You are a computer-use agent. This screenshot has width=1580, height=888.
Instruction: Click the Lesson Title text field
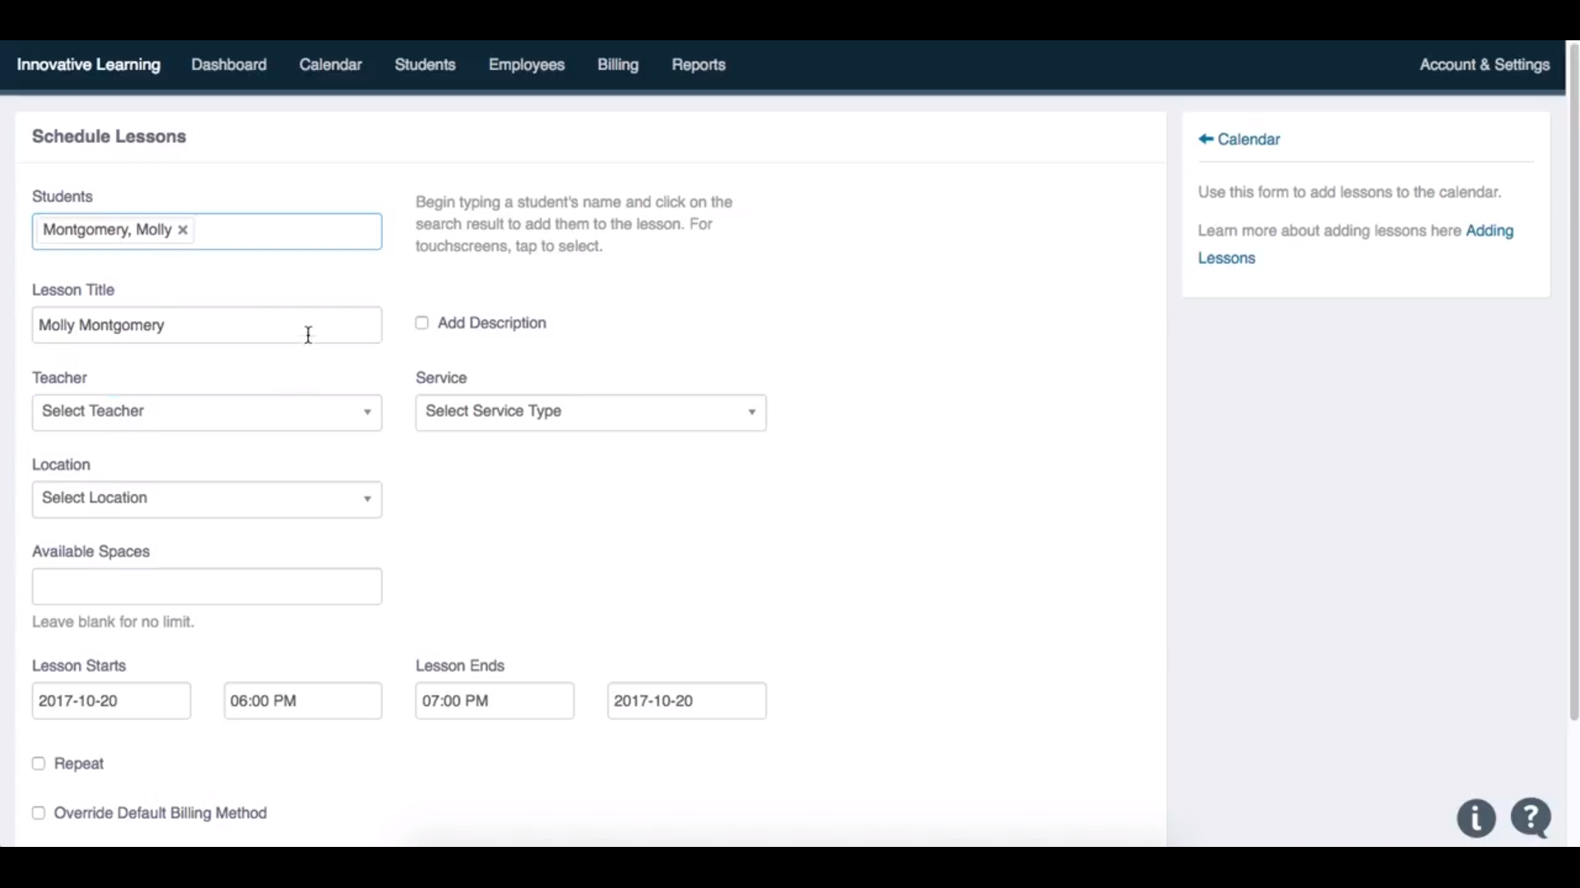tap(207, 326)
